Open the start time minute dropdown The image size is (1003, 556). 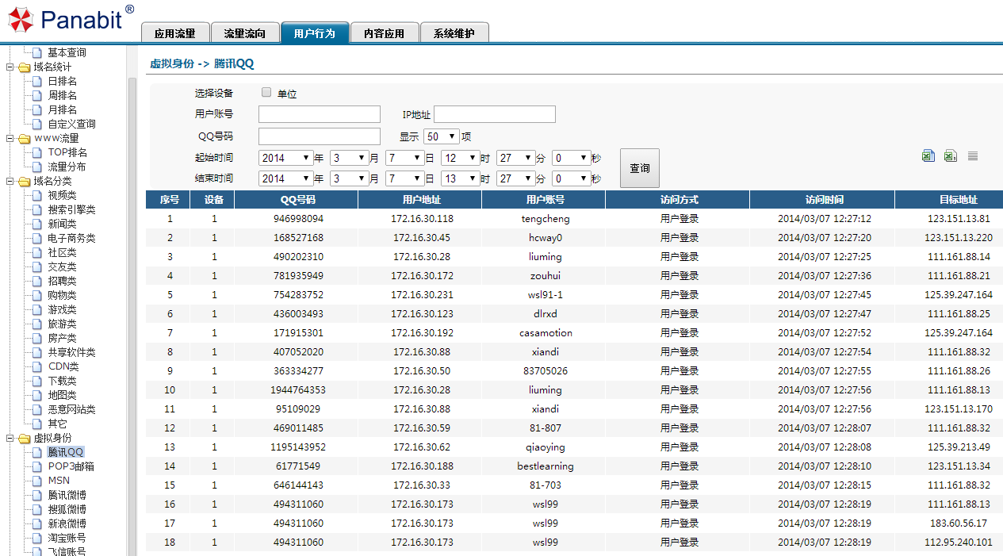tap(516, 158)
